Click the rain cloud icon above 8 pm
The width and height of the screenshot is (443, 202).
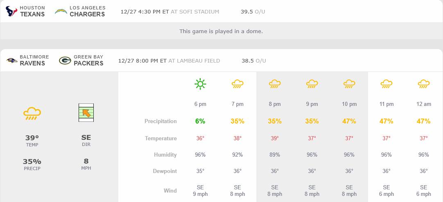click(275, 84)
